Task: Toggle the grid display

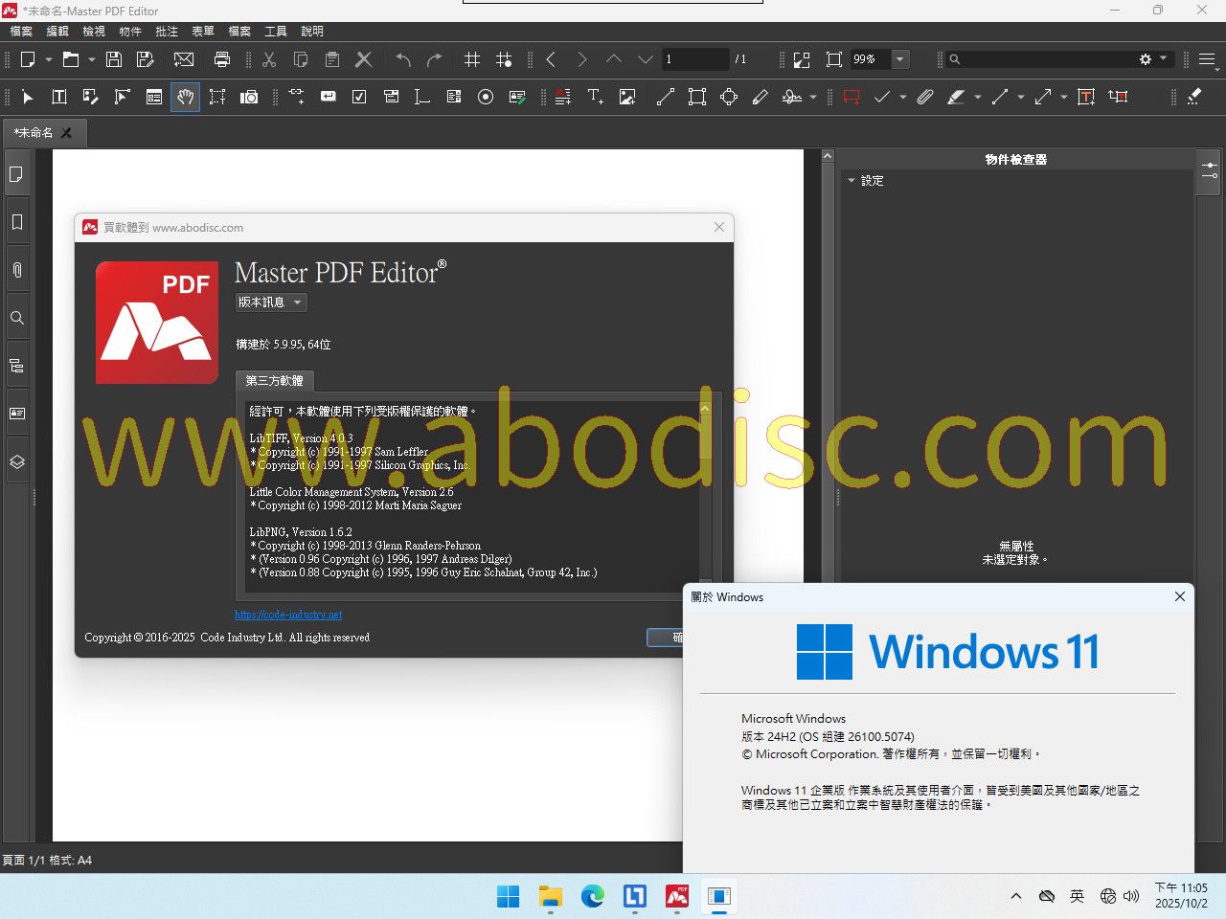Action: 472,59
